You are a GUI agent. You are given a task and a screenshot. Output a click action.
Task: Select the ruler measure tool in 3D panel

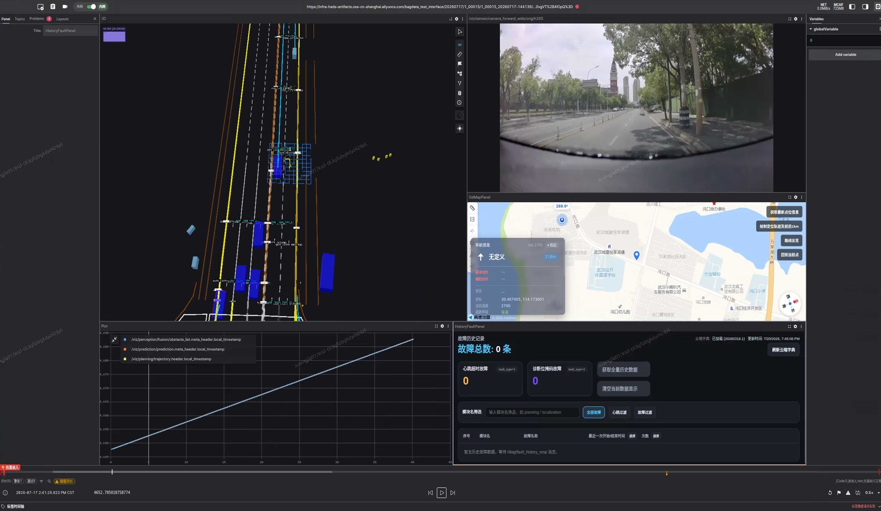click(x=459, y=54)
